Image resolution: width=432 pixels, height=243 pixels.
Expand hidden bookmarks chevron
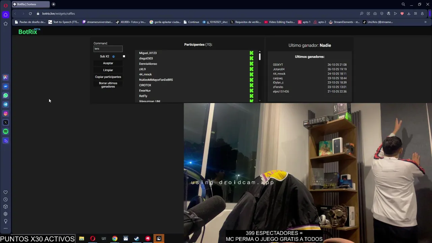pos(425,22)
